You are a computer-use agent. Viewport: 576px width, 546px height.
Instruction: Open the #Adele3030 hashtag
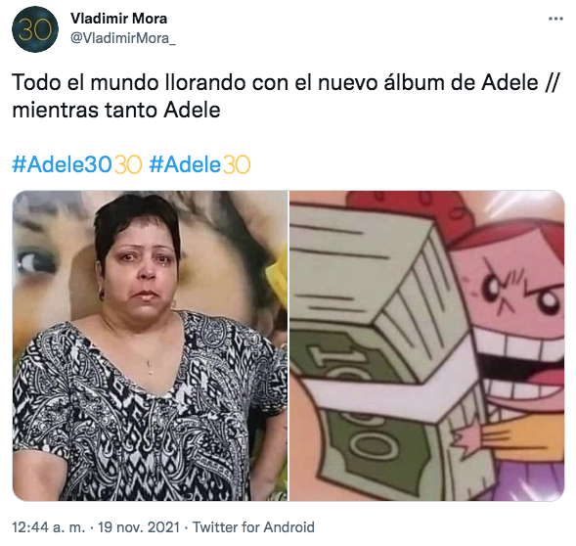(62, 164)
